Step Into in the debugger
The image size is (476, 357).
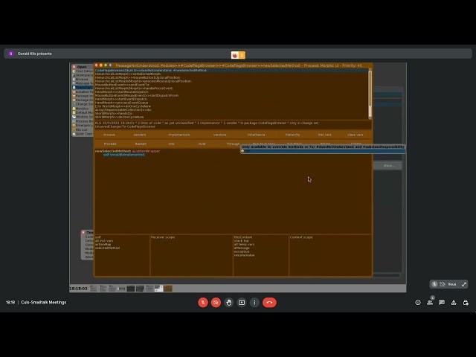[x=172, y=144]
